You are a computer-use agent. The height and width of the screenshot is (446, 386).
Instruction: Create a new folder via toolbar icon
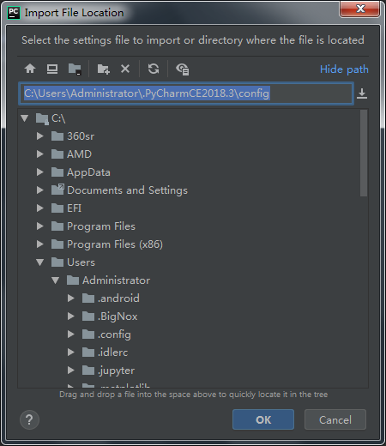103,69
